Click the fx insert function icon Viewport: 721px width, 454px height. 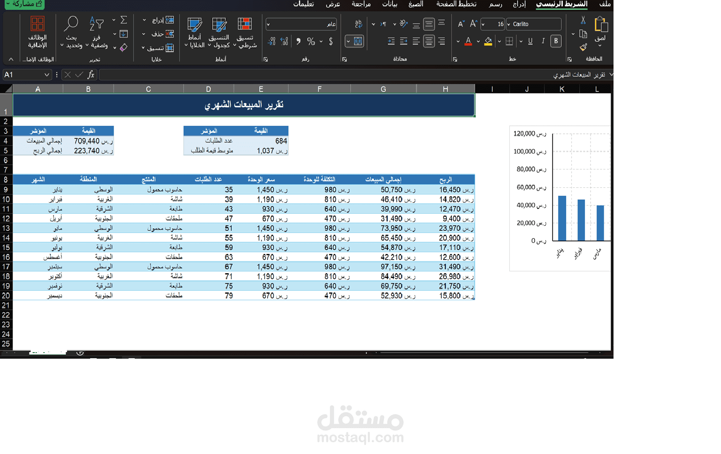91,75
